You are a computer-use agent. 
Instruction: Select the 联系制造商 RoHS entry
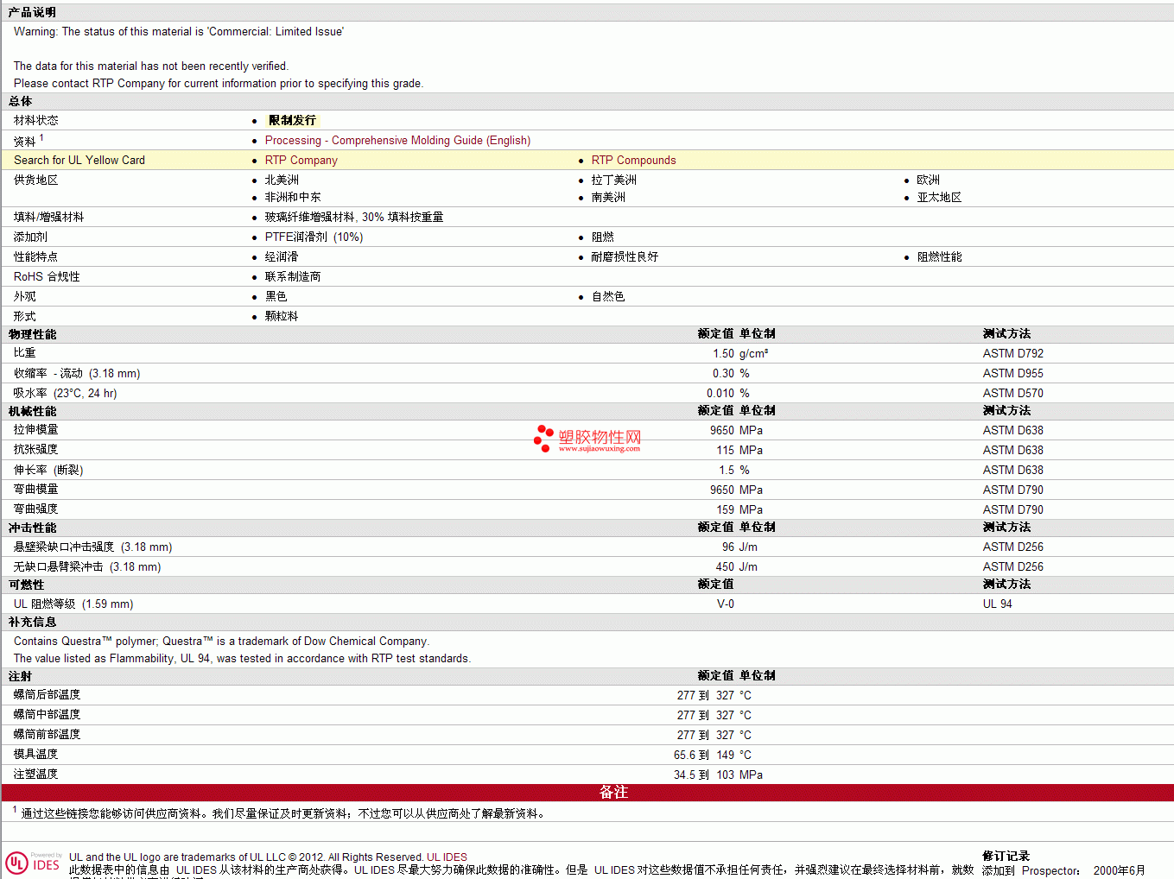pyautogui.click(x=293, y=276)
